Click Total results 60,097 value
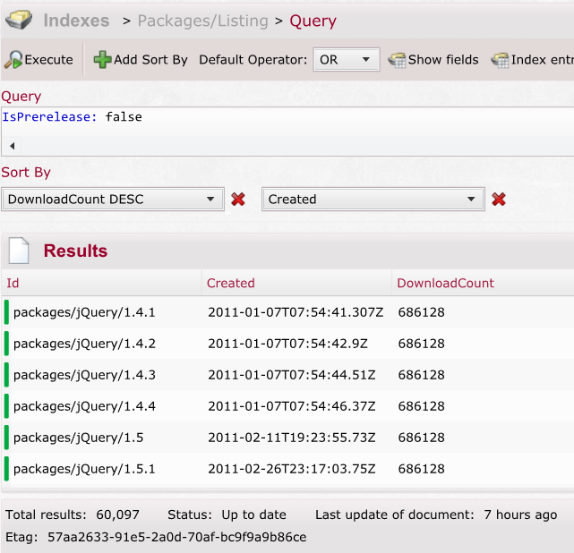The image size is (574, 553). (x=117, y=515)
